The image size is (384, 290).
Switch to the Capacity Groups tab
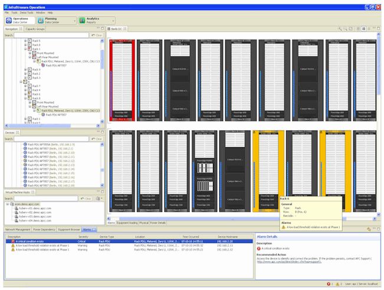click(35, 28)
